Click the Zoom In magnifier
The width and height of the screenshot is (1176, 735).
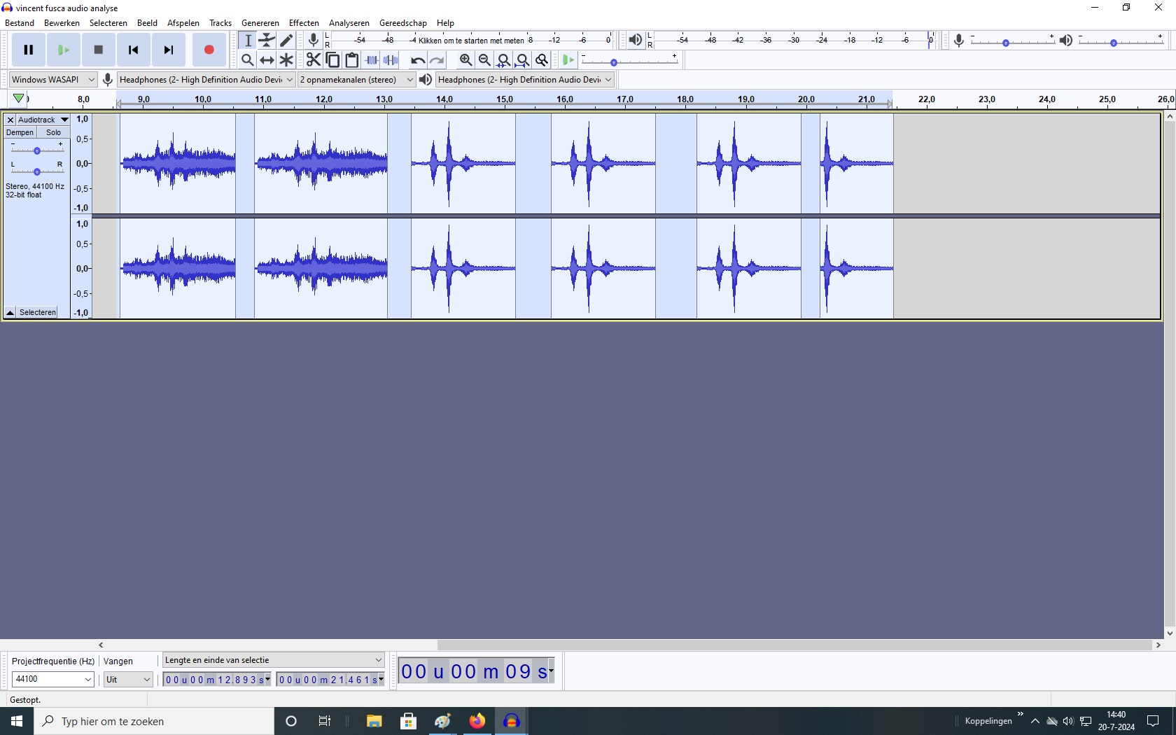465,60
